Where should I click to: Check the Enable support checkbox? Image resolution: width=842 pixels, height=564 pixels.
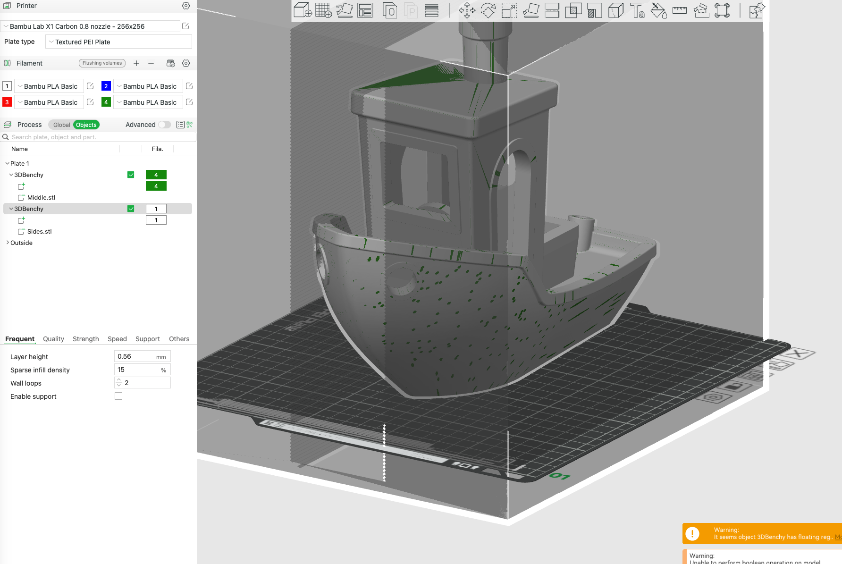[118, 396]
